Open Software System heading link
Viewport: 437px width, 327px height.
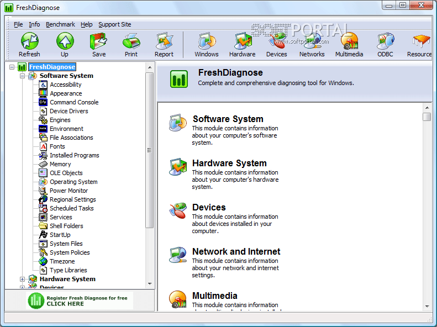pos(228,119)
